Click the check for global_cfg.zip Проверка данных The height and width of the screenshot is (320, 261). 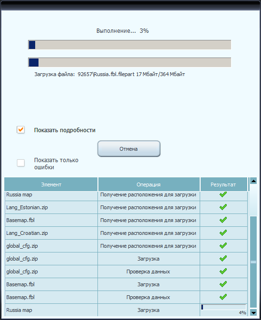(223, 271)
